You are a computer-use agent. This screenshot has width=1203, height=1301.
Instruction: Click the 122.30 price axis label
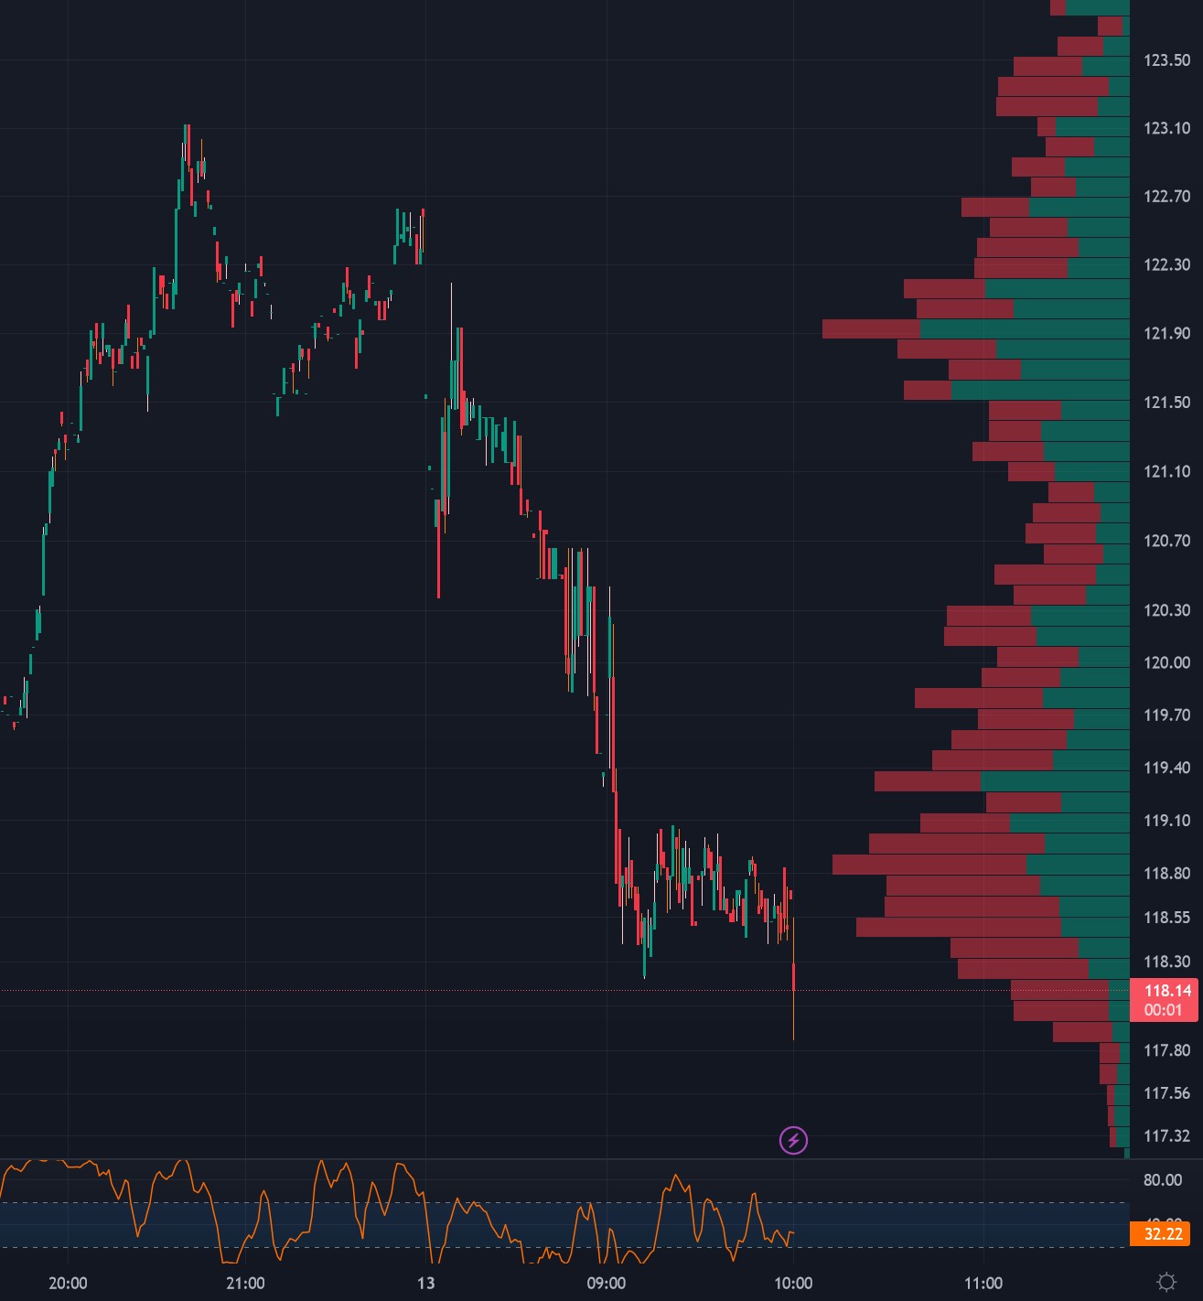(x=1167, y=265)
